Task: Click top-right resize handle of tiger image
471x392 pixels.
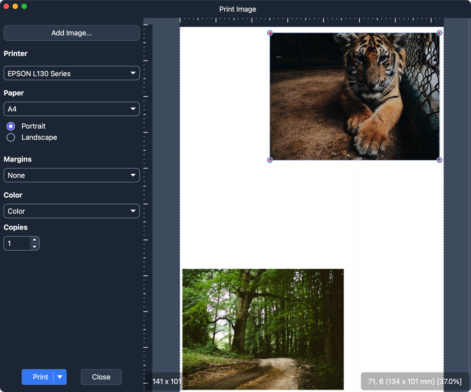Action: 439,33
